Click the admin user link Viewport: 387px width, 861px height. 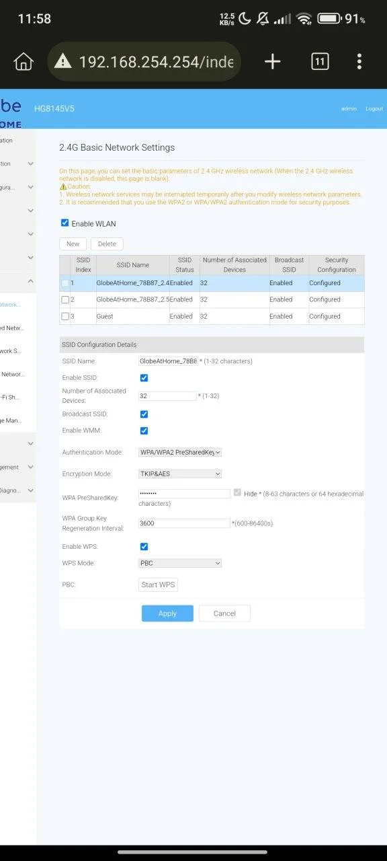349,108
